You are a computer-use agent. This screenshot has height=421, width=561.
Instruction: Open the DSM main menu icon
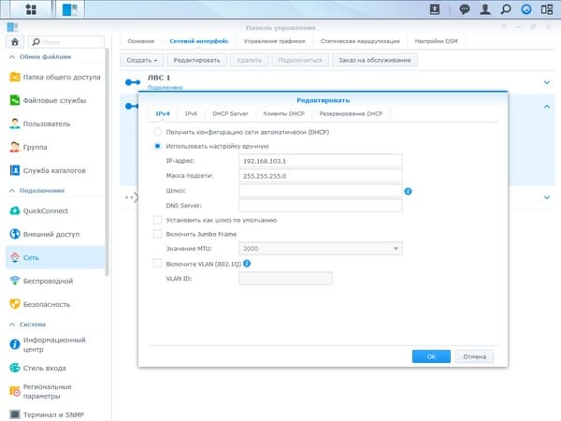pos(31,9)
